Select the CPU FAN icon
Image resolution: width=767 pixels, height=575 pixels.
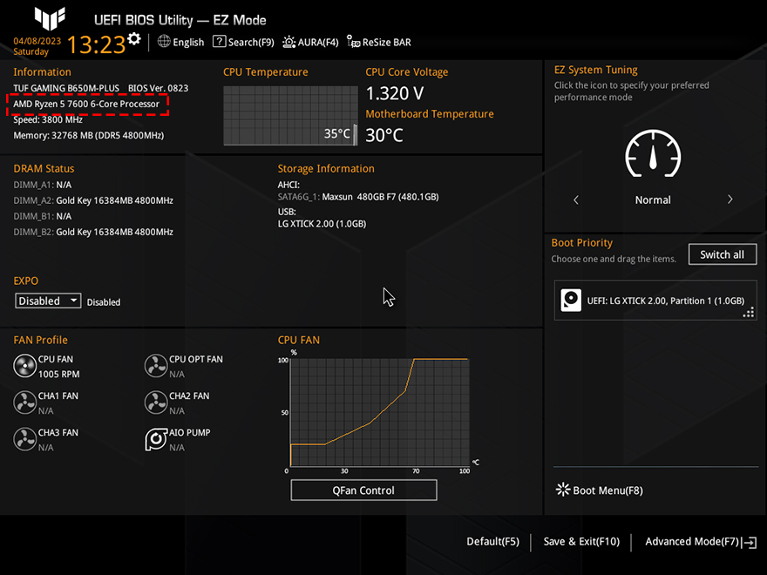point(24,366)
